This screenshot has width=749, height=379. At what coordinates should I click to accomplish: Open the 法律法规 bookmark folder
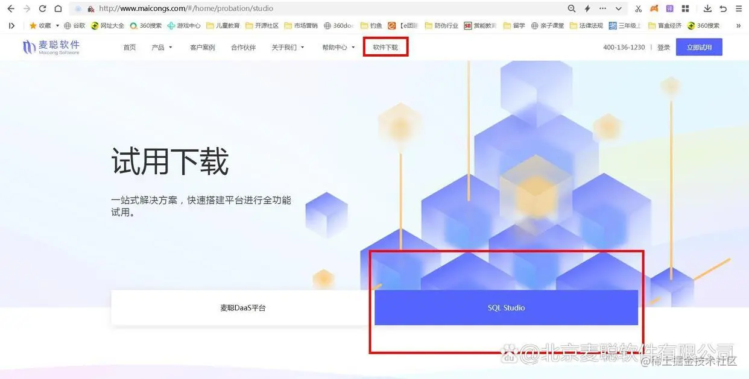pyautogui.click(x=586, y=25)
